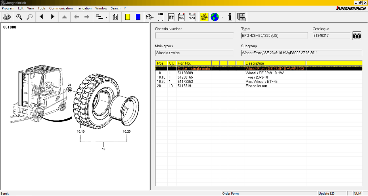Click the Chassis Number input field
This screenshot has width=368, height=196.
[194, 36]
